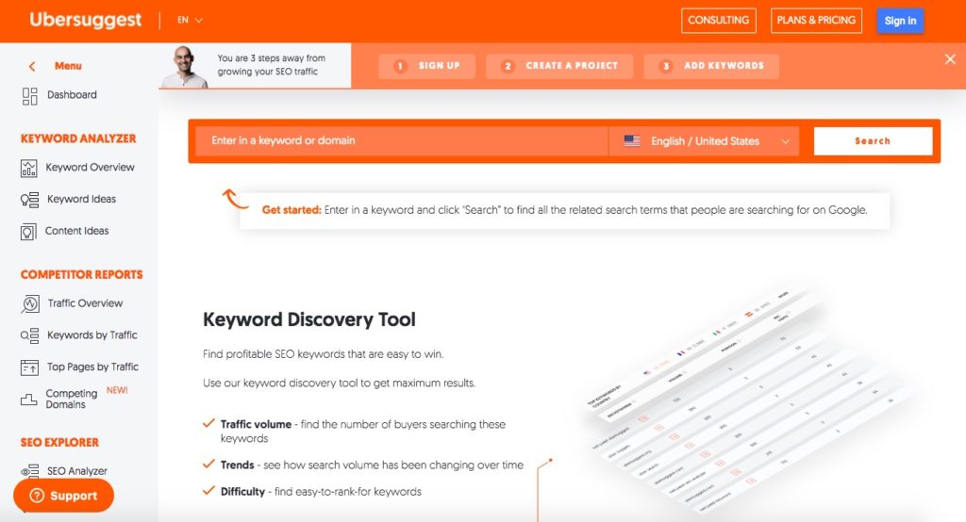
Task: Click the Menu label in sidebar
Action: [x=68, y=66]
